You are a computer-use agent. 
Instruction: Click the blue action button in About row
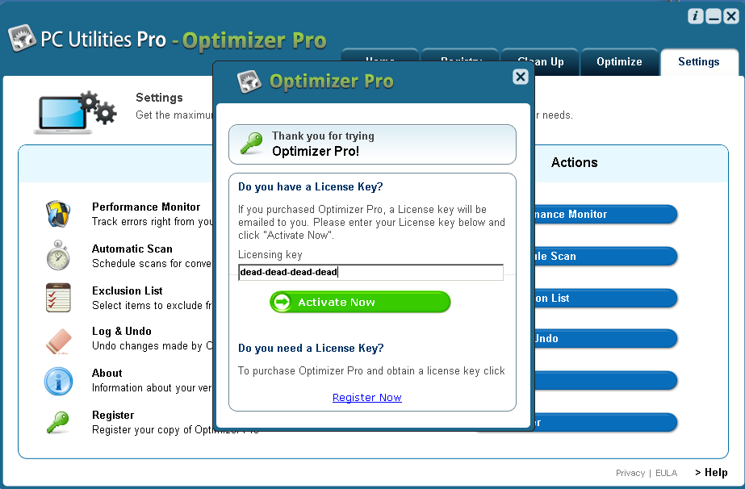606,380
